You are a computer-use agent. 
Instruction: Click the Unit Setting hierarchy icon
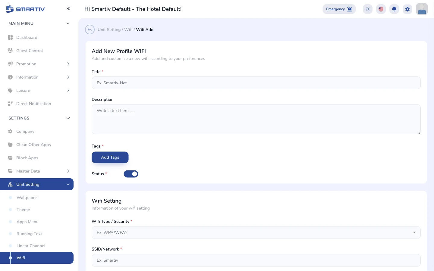coord(10,184)
